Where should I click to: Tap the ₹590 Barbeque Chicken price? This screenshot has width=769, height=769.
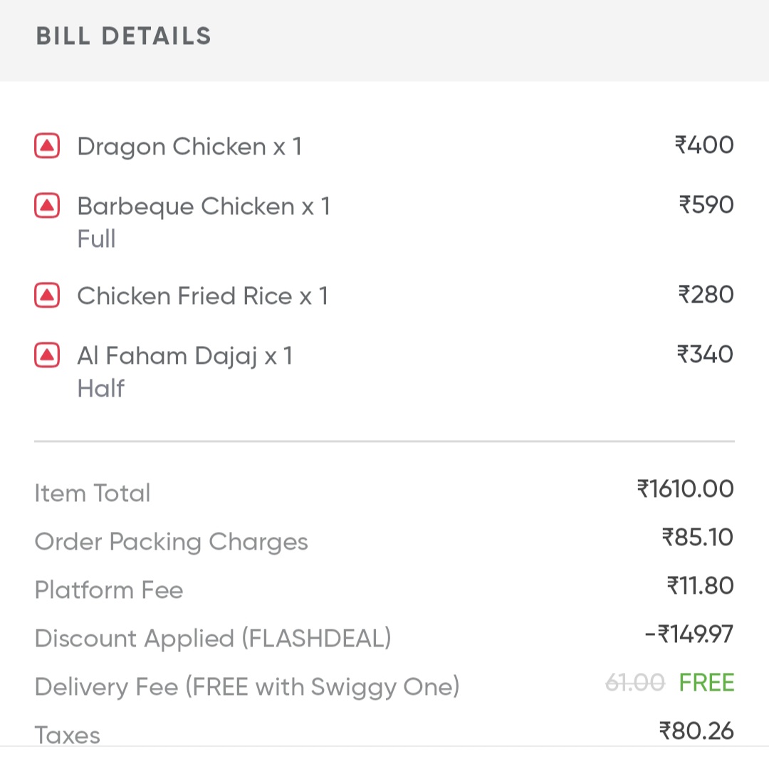pyautogui.click(x=706, y=205)
